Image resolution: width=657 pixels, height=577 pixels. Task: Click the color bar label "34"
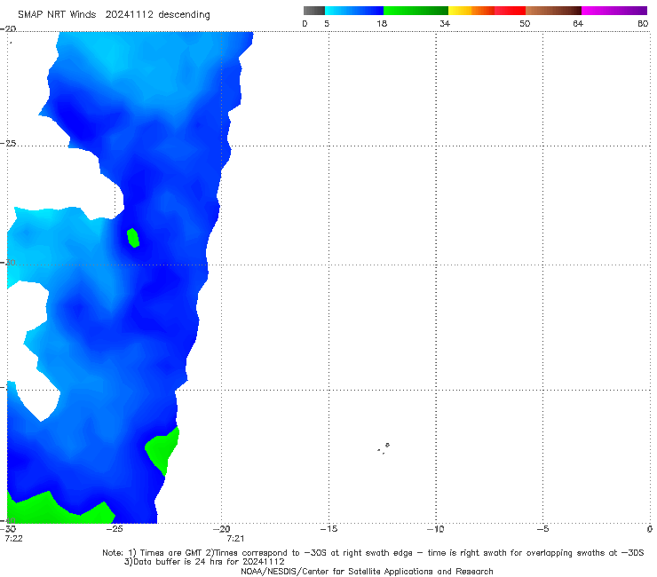point(445,23)
